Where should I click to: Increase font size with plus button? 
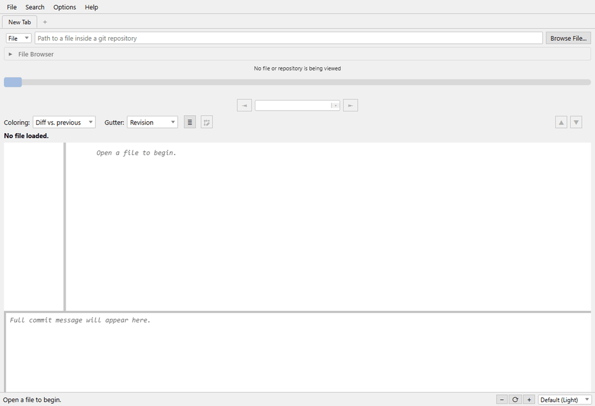529,400
